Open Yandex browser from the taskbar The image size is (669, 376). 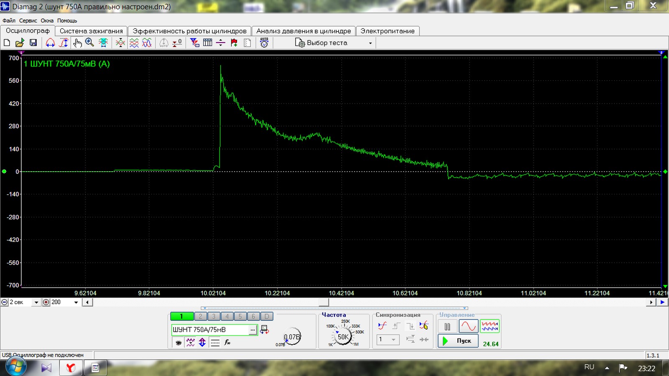tap(71, 368)
